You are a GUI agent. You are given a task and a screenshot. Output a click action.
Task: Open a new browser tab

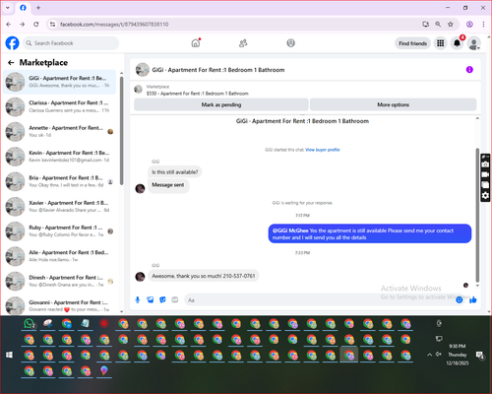38,8
